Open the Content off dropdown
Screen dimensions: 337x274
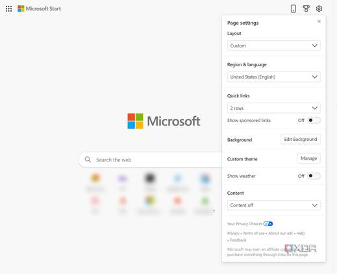pos(274,205)
